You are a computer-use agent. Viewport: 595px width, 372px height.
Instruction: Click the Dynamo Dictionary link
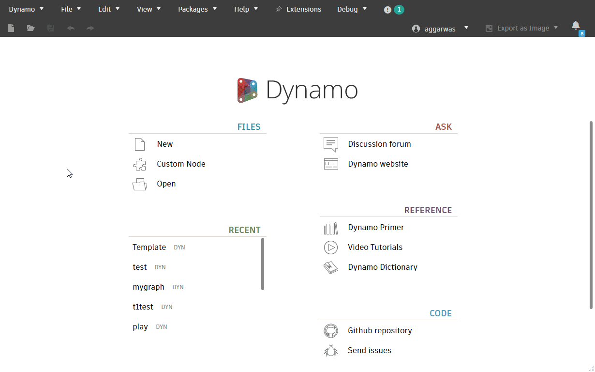[x=382, y=267]
